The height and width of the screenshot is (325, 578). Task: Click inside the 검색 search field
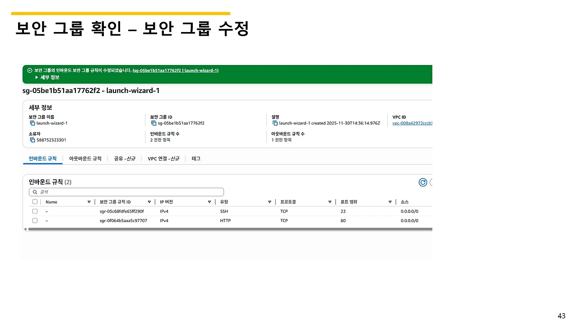[x=113, y=192]
